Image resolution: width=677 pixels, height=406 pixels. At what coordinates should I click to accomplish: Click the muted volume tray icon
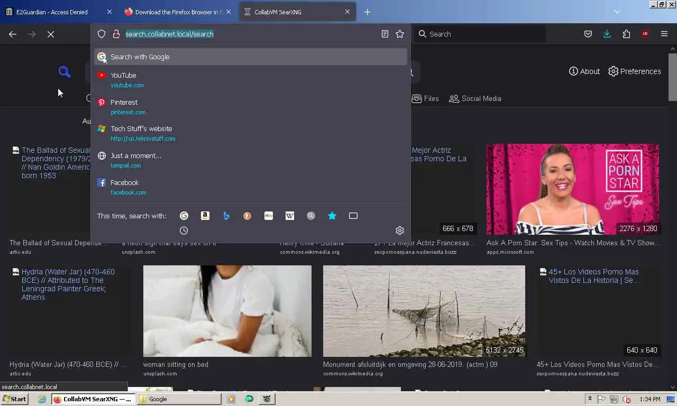627,399
